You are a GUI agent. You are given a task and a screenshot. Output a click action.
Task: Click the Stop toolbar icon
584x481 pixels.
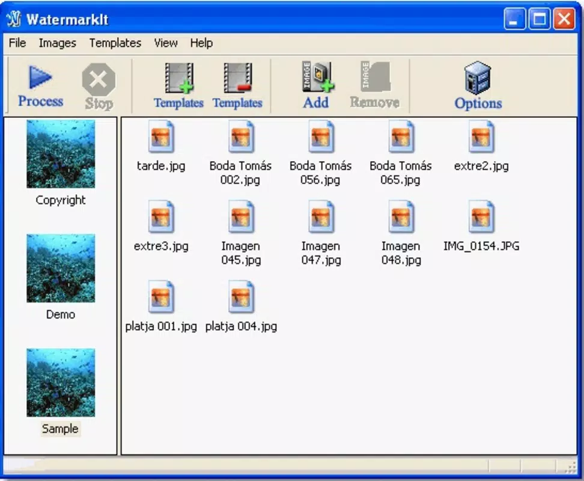pos(99,79)
